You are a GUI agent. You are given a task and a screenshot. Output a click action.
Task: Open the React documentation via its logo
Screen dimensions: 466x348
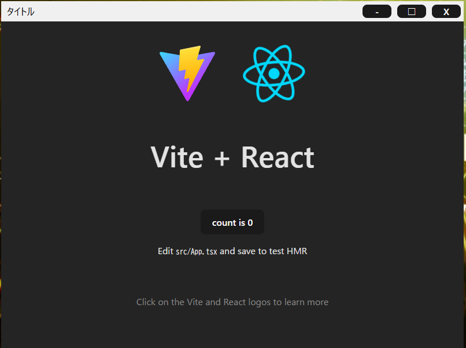[x=273, y=72]
